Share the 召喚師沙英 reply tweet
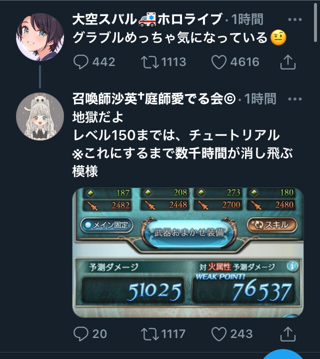The image size is (320, 359). pos(288,334)
